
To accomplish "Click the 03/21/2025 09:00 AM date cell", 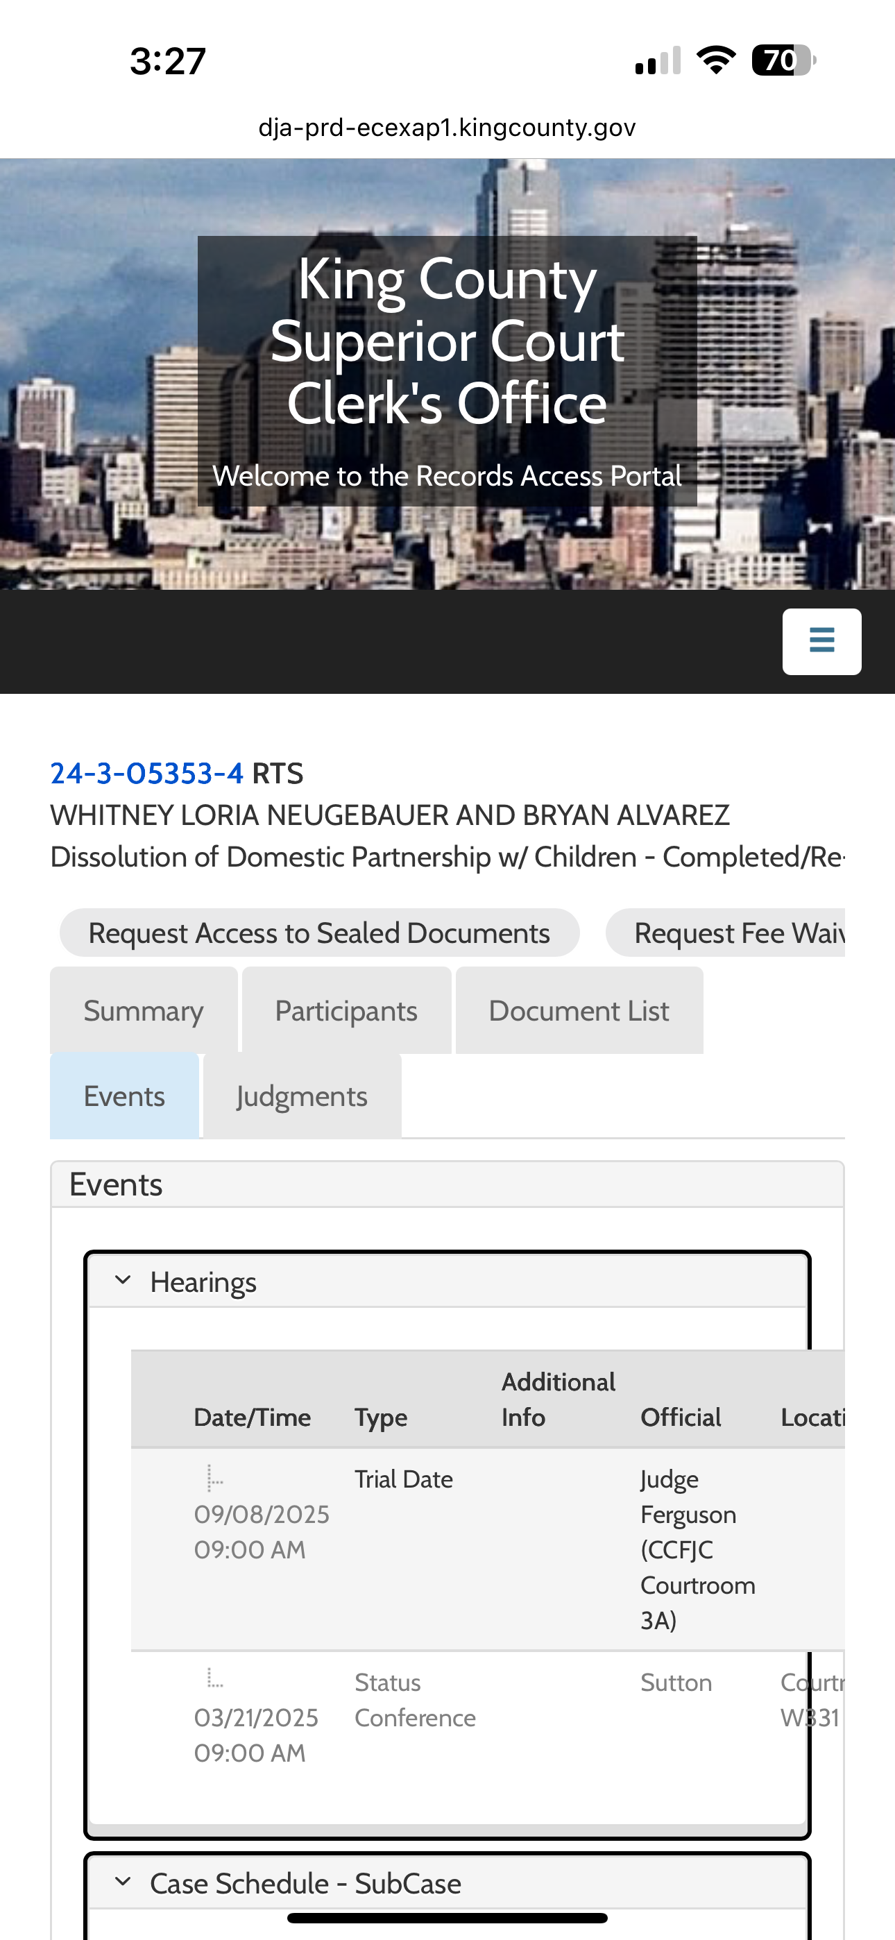I will click(x=256, y=1735).
